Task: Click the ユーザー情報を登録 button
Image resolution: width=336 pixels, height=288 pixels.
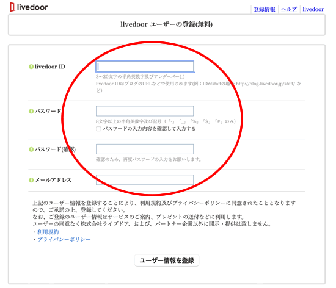Action: click(x=167, y=261)
